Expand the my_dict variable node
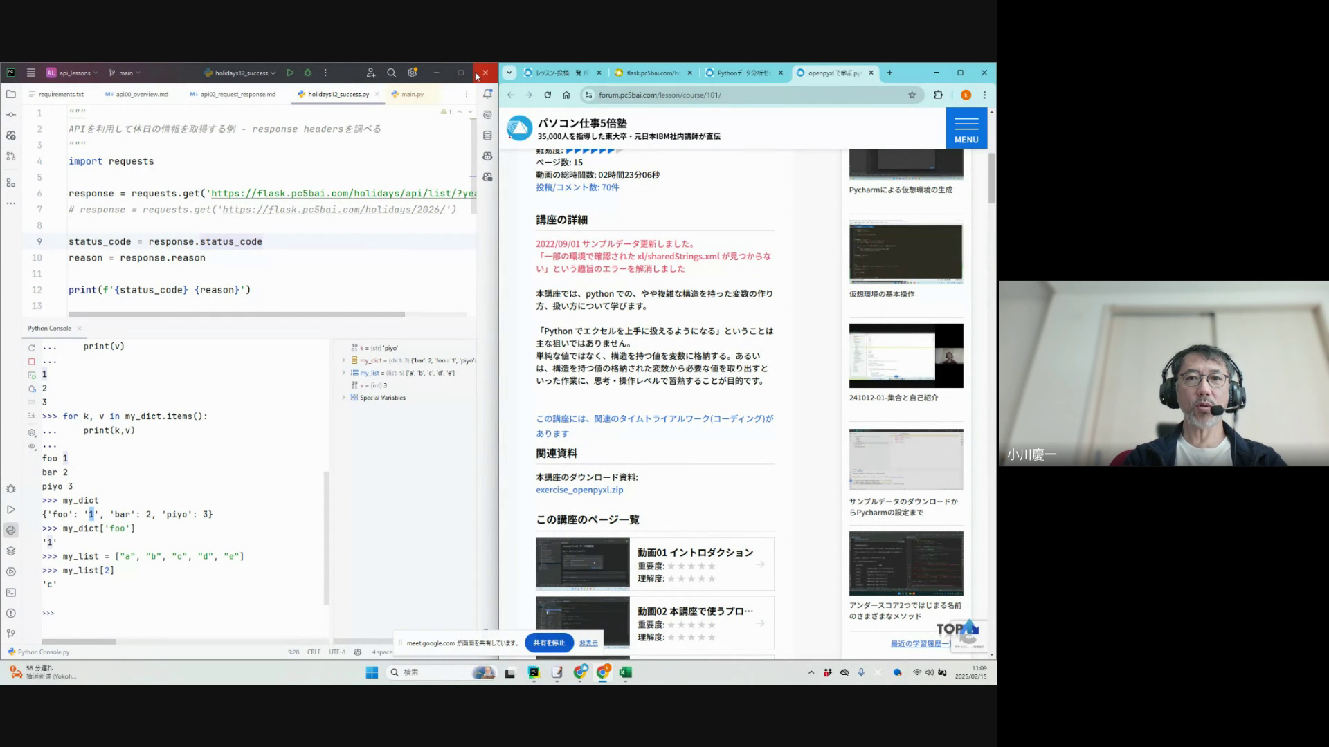The image size is (1329, 747). [x=343, y=360]
